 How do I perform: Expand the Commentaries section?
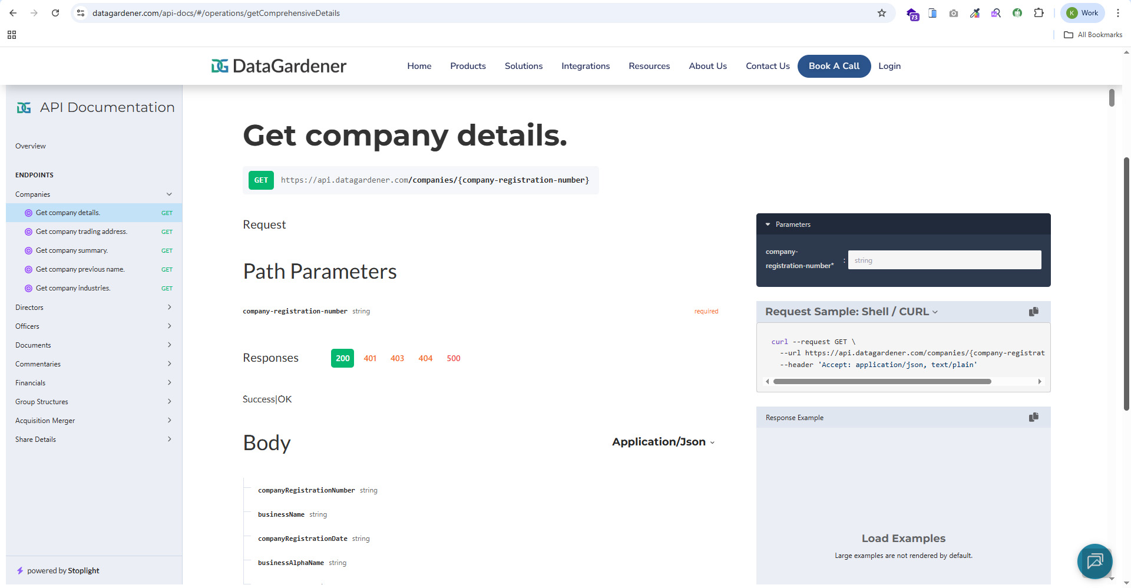pyautogui.click(x=169, y=364)
